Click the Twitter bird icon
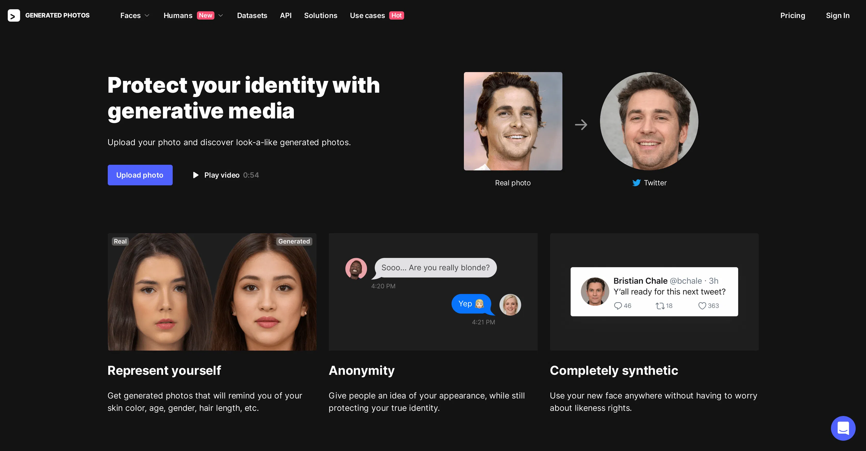The height and width of the screenshot is (451, 866). point(636,183)
